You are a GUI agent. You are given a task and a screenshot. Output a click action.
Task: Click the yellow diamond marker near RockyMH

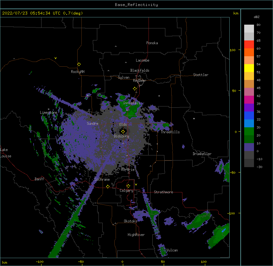(x=79, y=64)
